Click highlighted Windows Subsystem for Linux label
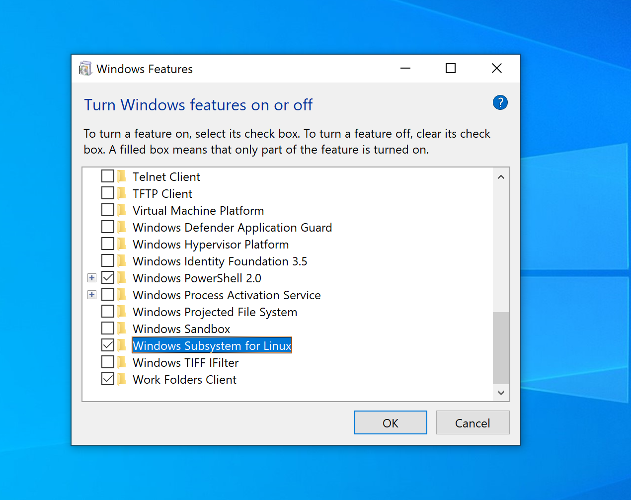 tap(212, 345)
